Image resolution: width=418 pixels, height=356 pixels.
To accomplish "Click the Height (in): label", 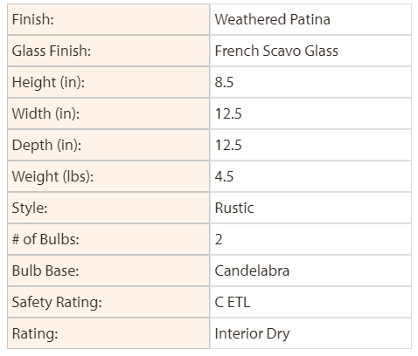I will [48, 82].
